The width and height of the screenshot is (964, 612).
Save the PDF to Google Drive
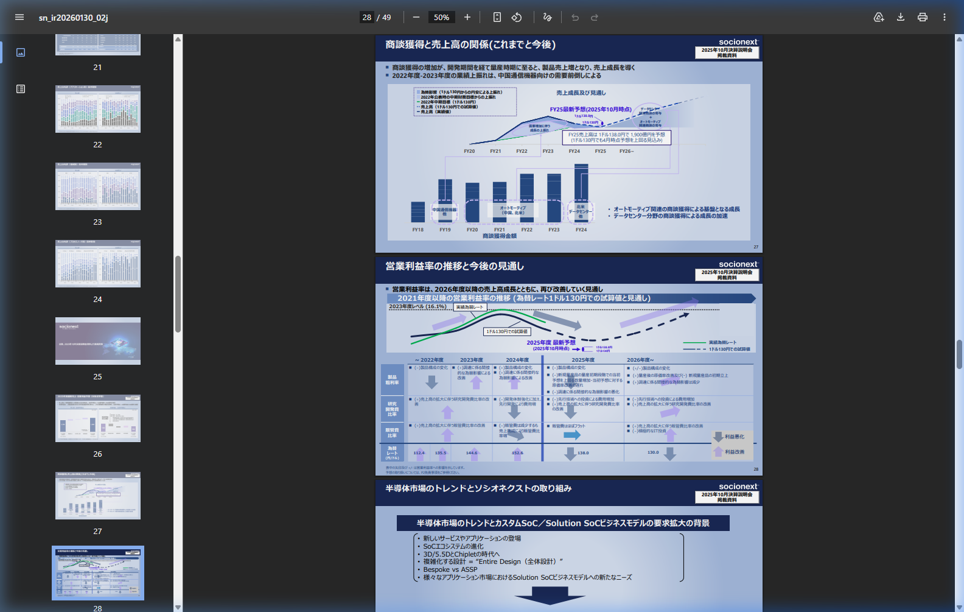point(879,17)
